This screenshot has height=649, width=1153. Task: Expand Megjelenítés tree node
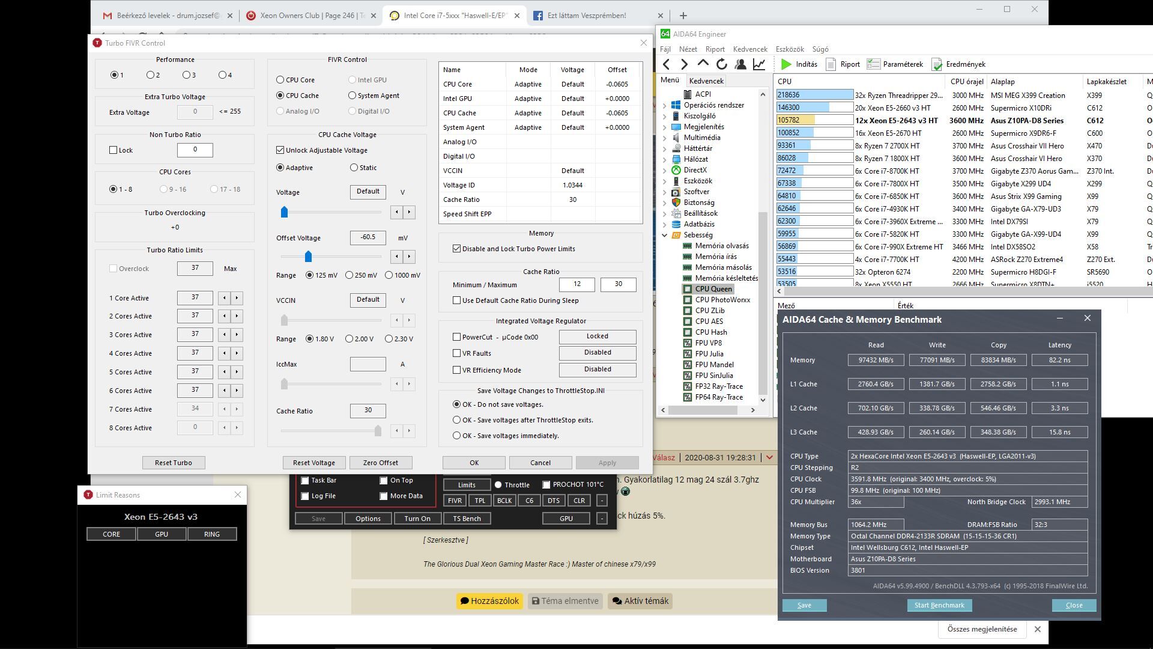pyautogui.click(x=664, y=127)
